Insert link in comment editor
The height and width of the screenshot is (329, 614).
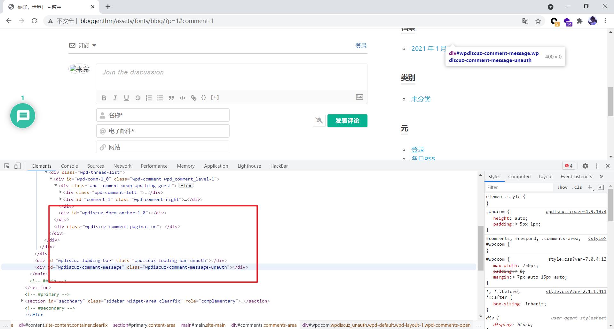[x=193, y=98]
